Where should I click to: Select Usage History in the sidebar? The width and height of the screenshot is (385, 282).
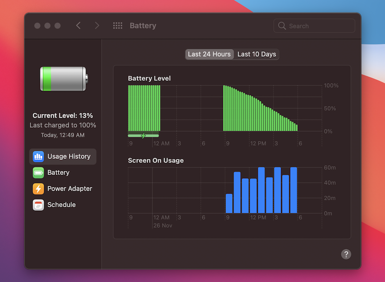point(69,157)
